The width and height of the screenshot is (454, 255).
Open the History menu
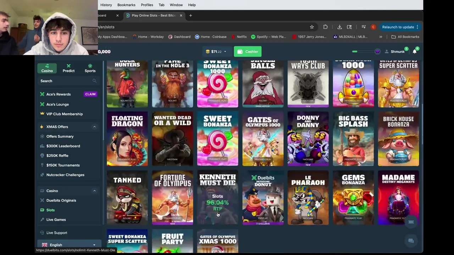(106, 5)
